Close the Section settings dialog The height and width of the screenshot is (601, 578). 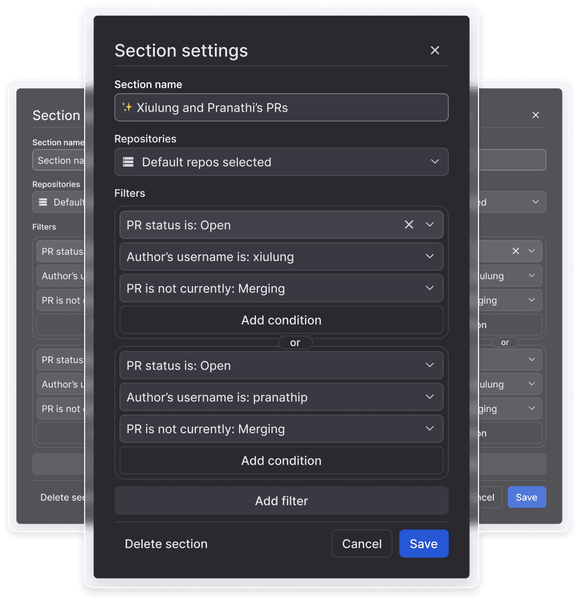click(x=435, y=50)
